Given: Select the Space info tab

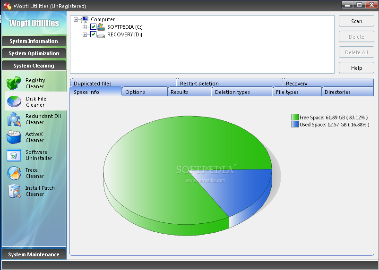Looking at the screenshot, I should [x=96, y=92].
